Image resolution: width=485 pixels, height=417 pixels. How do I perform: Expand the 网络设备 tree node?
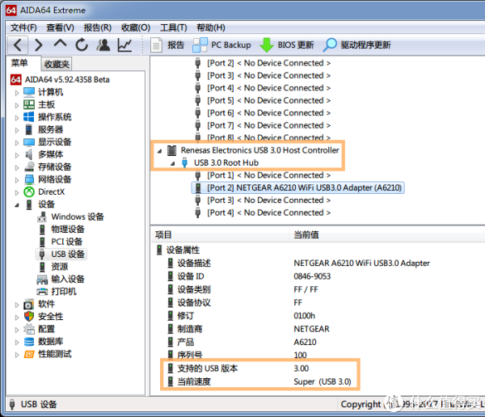17,180
